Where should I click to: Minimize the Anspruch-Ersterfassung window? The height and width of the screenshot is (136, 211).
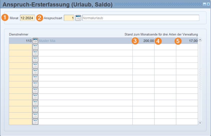pos(204,4)
